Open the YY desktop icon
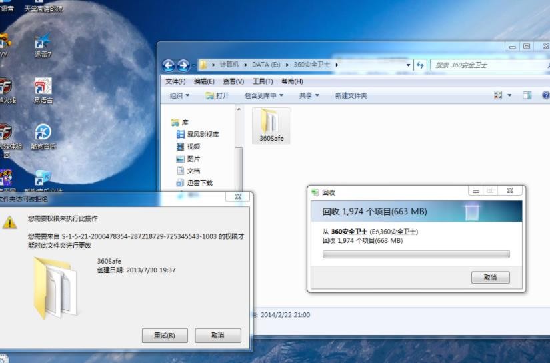The image size is (550, 363). pyautogui.click(x=4, y=45)
